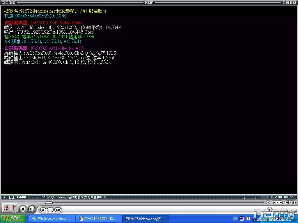Click the seek bar thumb on timeline

pos(49,203)
